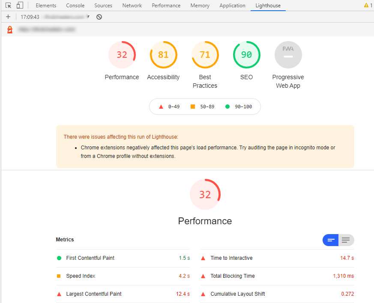
Task: Select the Largest Contentful Paint metric row
Action: (123, 294)
